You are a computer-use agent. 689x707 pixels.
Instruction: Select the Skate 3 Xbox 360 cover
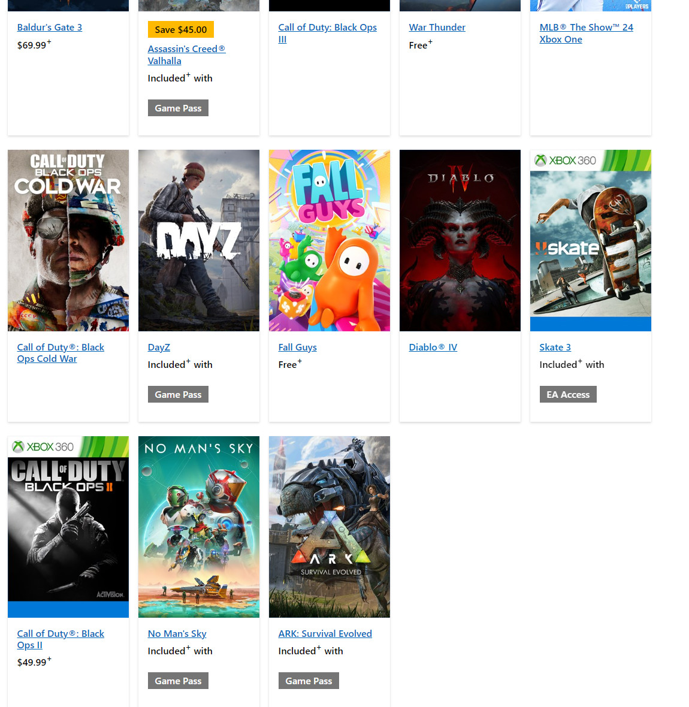tap(591, 240)
